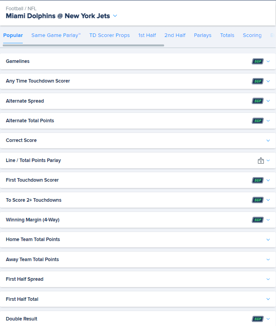
Task: Click SGP badge on Winning Margin (4-Way)
Action: click(258, 220)
